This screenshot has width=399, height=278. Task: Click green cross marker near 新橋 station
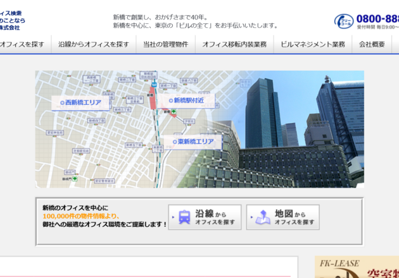[174, 111]
